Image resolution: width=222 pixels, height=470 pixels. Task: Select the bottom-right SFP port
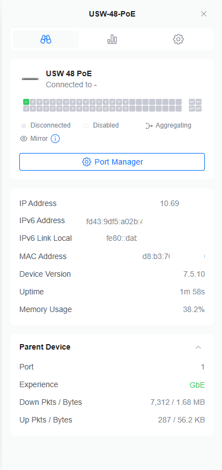pos(199,108)
